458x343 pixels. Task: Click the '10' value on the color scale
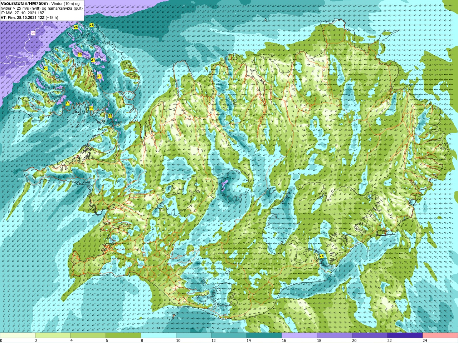pyautogui.click(x=178, y=340)
